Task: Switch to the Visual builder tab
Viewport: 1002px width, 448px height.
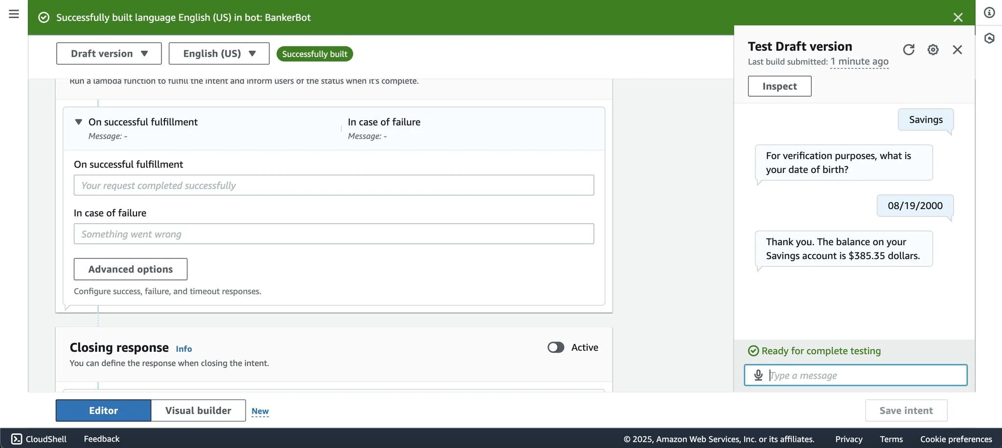Action: (198, 410)
